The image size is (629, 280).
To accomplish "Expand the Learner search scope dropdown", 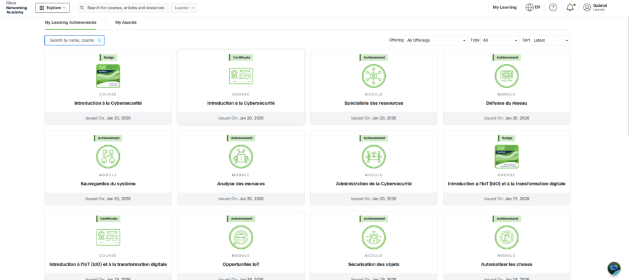I will coord(184,8).
